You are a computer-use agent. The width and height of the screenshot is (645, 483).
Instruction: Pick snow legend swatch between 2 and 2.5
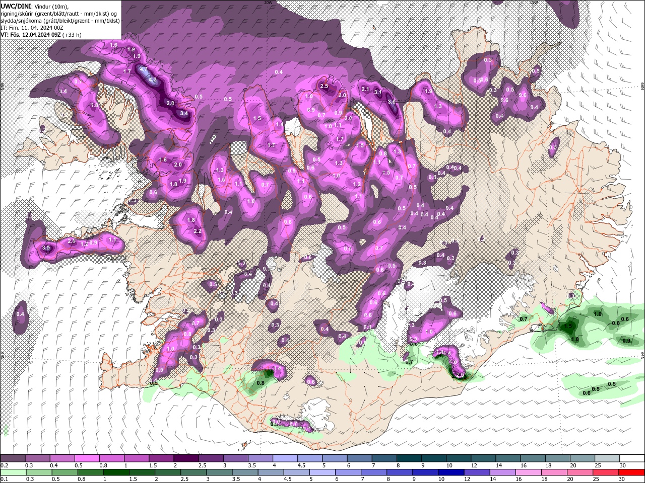pos(186,458)
